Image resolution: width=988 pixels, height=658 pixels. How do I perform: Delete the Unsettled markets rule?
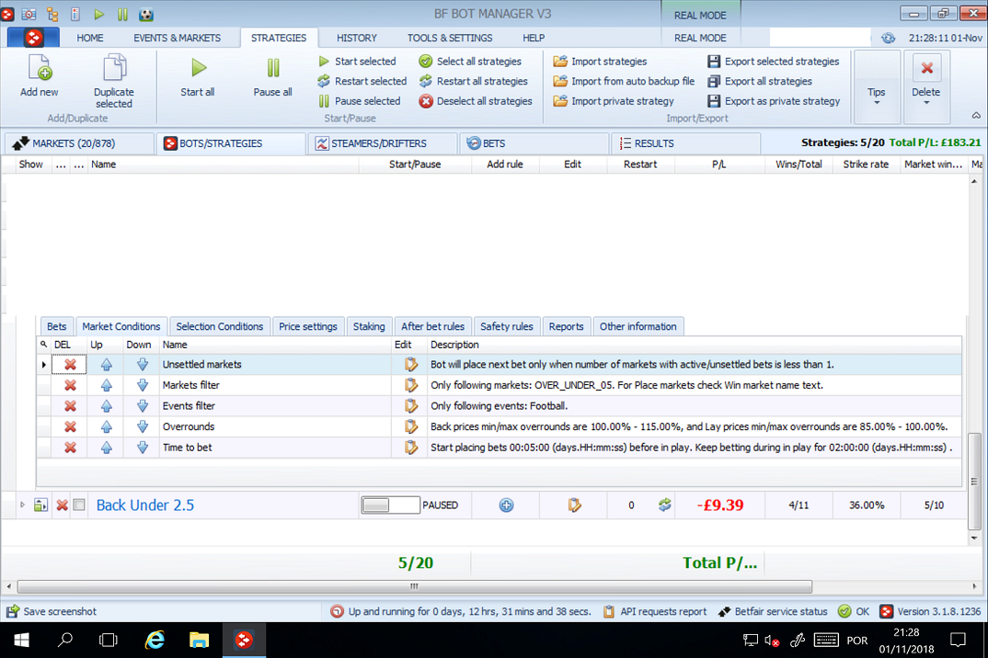(x=70, y=365)
